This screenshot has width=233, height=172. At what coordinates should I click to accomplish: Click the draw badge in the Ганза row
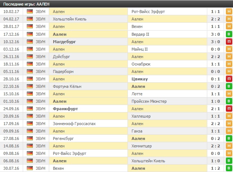click(229, 131)
